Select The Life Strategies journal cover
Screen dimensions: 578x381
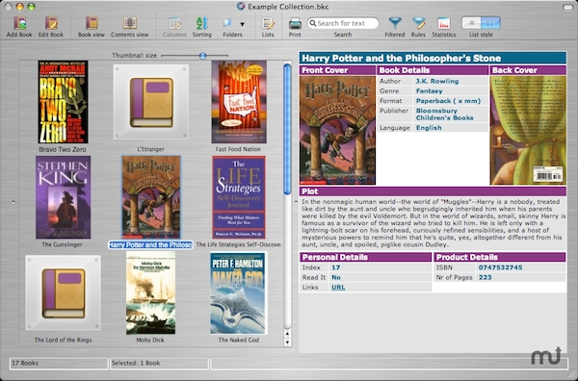(239, 197)
